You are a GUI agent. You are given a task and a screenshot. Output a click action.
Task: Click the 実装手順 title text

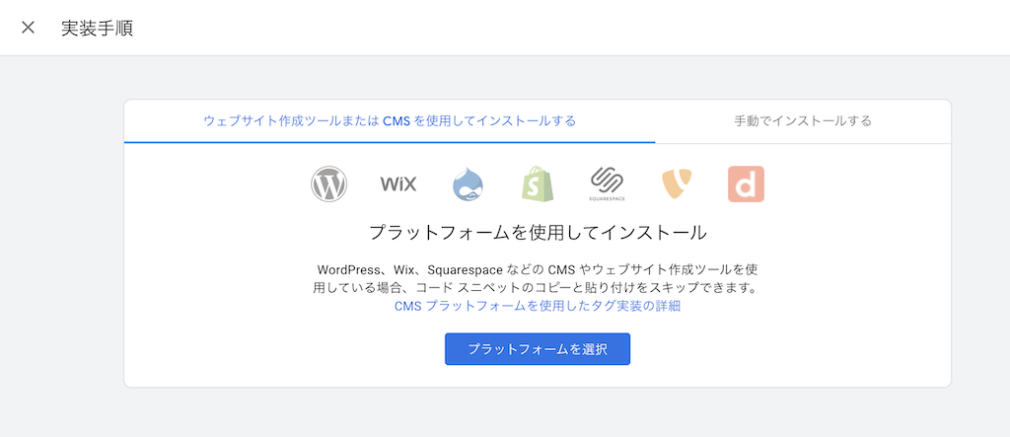[x=98, y=29]
